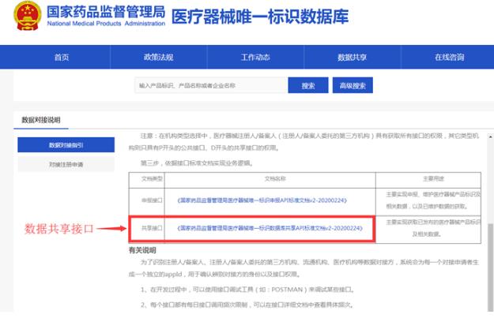
Task: Focus the product identifier search field
Action: (x=209, y=85)
